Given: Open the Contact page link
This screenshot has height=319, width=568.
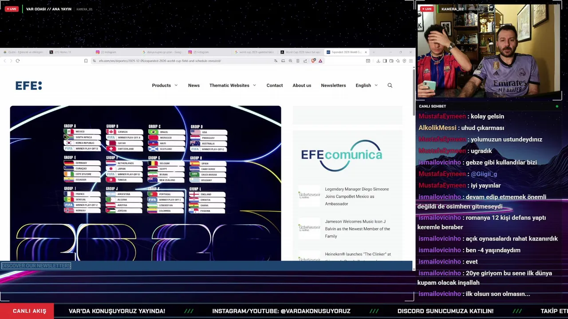Looking at the screenshot, I should click(275, 86).
